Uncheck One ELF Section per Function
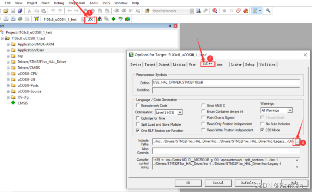 (138, 130)
